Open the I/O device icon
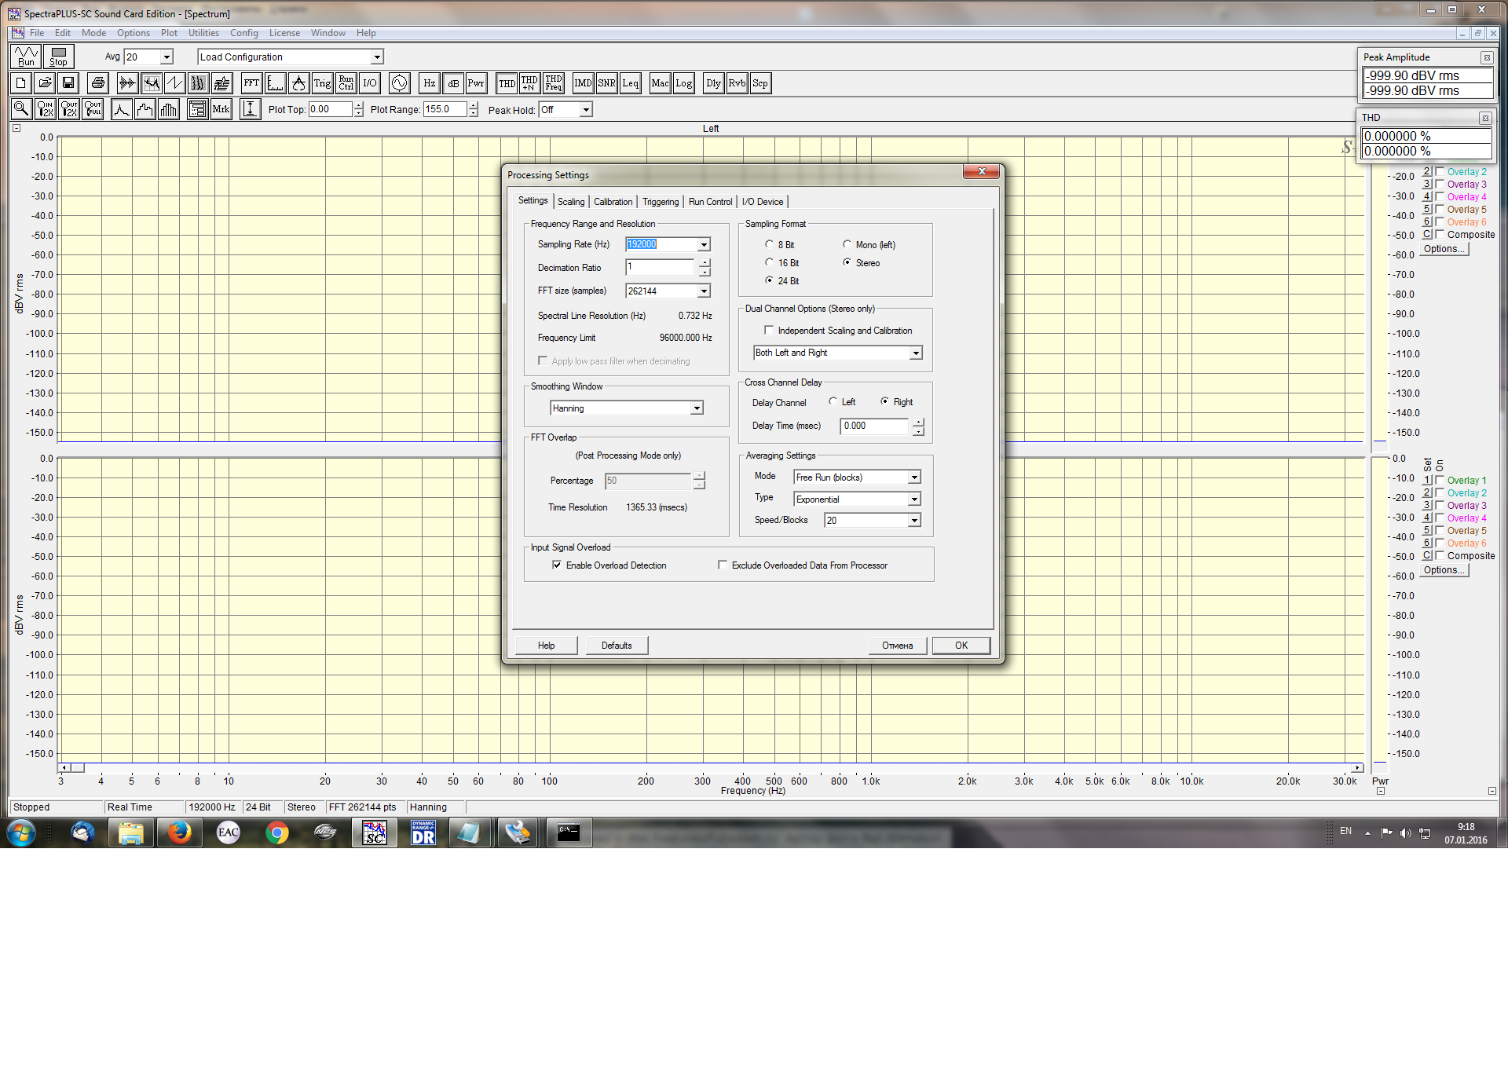 tap(370, 83)
